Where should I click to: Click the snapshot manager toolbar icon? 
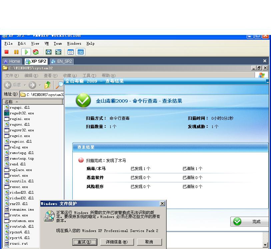coord(71,52)
